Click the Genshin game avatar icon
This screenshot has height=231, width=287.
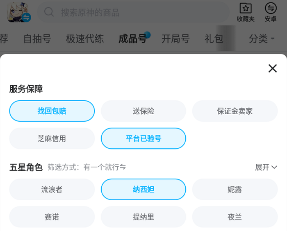(19, 12)
